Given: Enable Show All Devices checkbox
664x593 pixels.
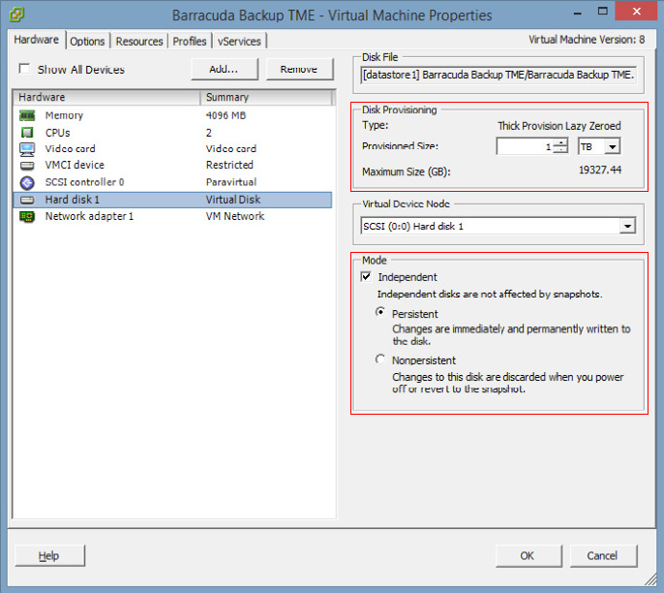Looking at the screenshot, I should (x=24, y=69).
